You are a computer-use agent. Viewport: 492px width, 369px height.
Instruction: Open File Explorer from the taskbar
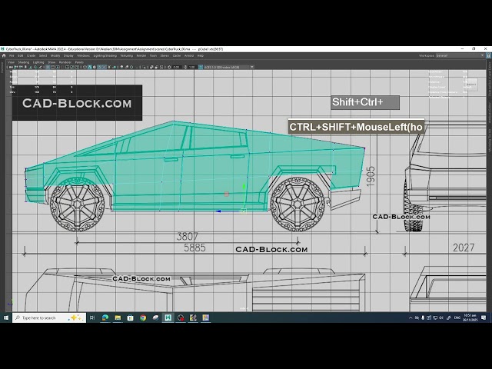tap(118, 317)
